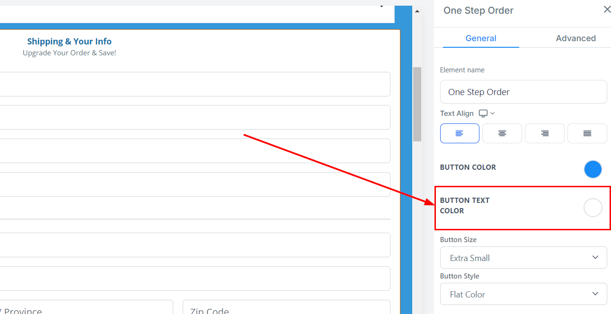Select the justify text align icon

coord(587,133)
